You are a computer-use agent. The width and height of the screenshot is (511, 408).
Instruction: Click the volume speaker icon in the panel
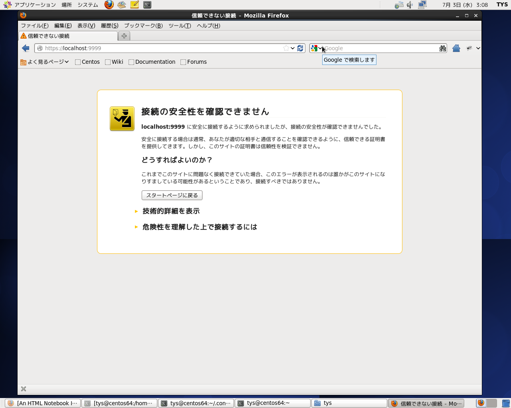pyautogui.click(x=410, y=5)
